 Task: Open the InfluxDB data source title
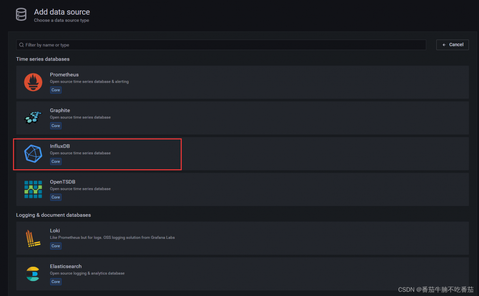(60, 146)
